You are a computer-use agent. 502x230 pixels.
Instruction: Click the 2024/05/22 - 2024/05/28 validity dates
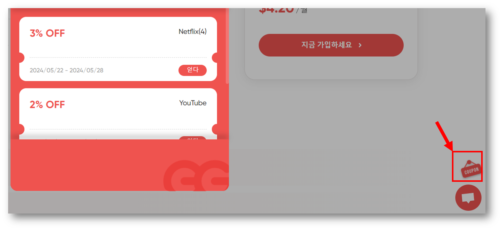[x=67, y=70]
